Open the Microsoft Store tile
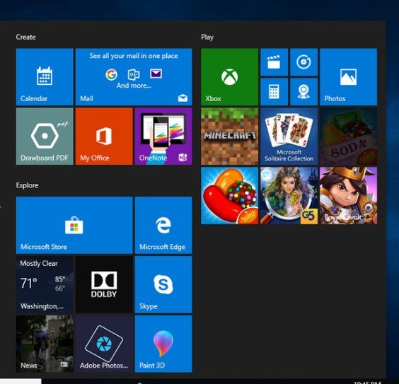Image resolution: width=399 pixels, height=384 pixels. point(74,225)
